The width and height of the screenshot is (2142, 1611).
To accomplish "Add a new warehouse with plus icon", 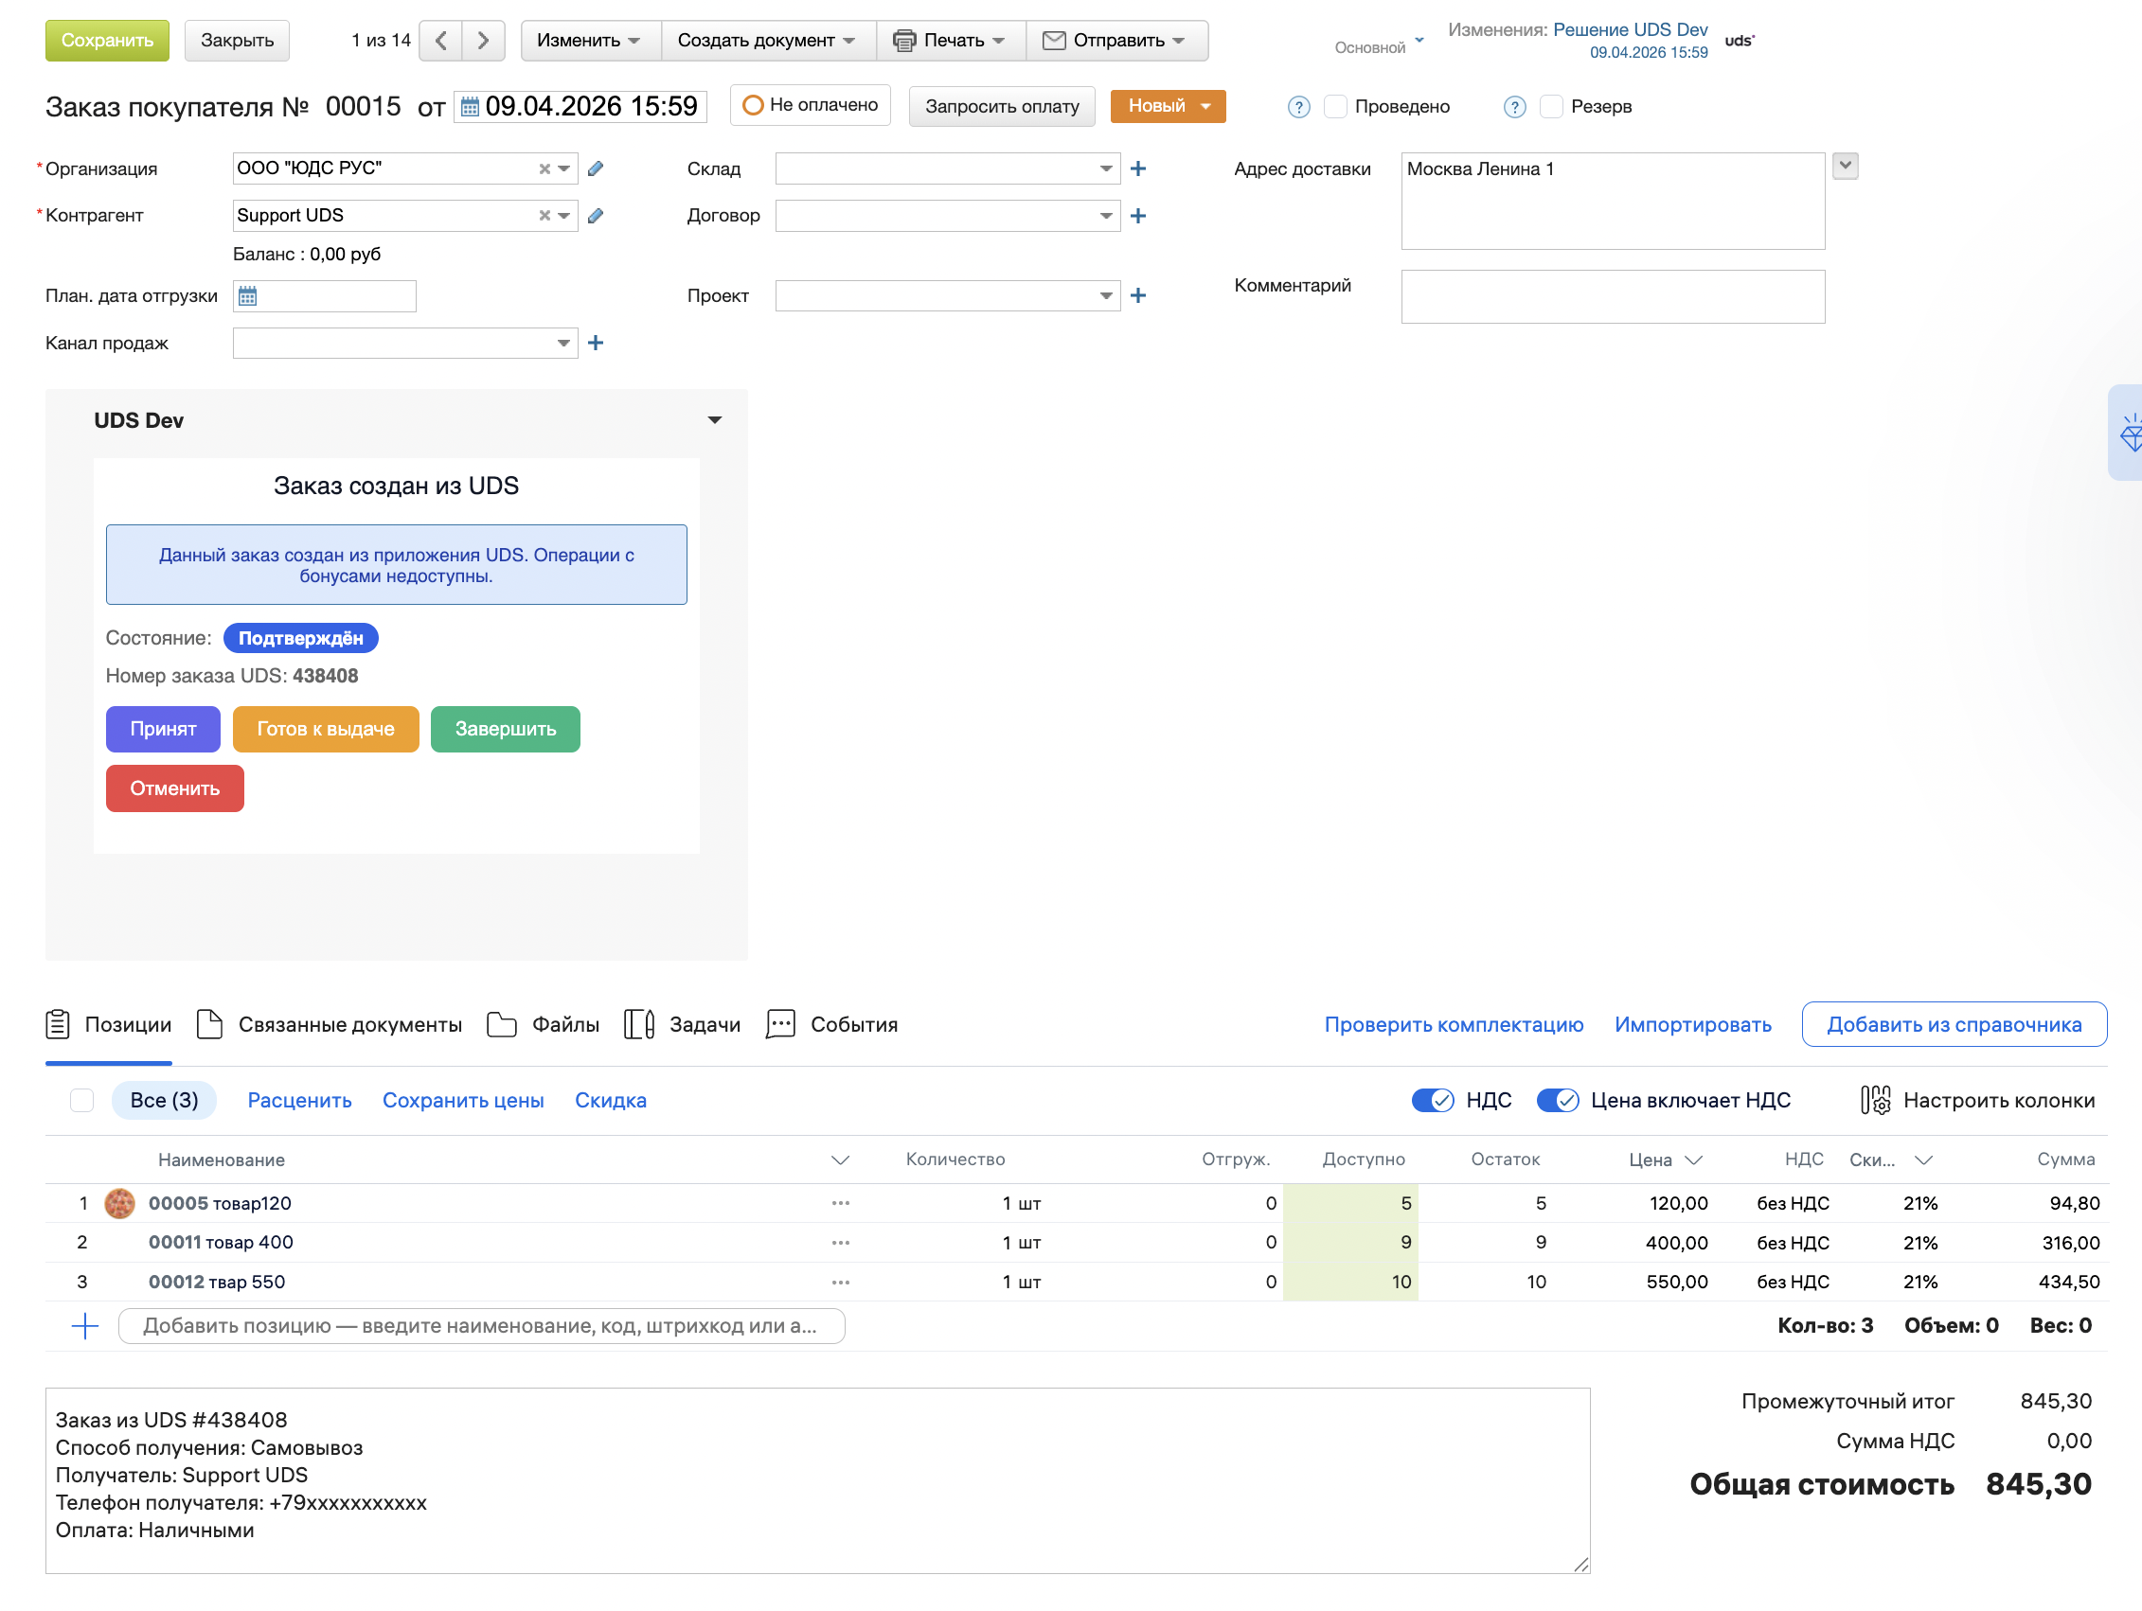I will tap(1138, 168).
